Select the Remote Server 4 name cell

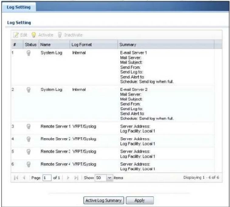(56, 164)
